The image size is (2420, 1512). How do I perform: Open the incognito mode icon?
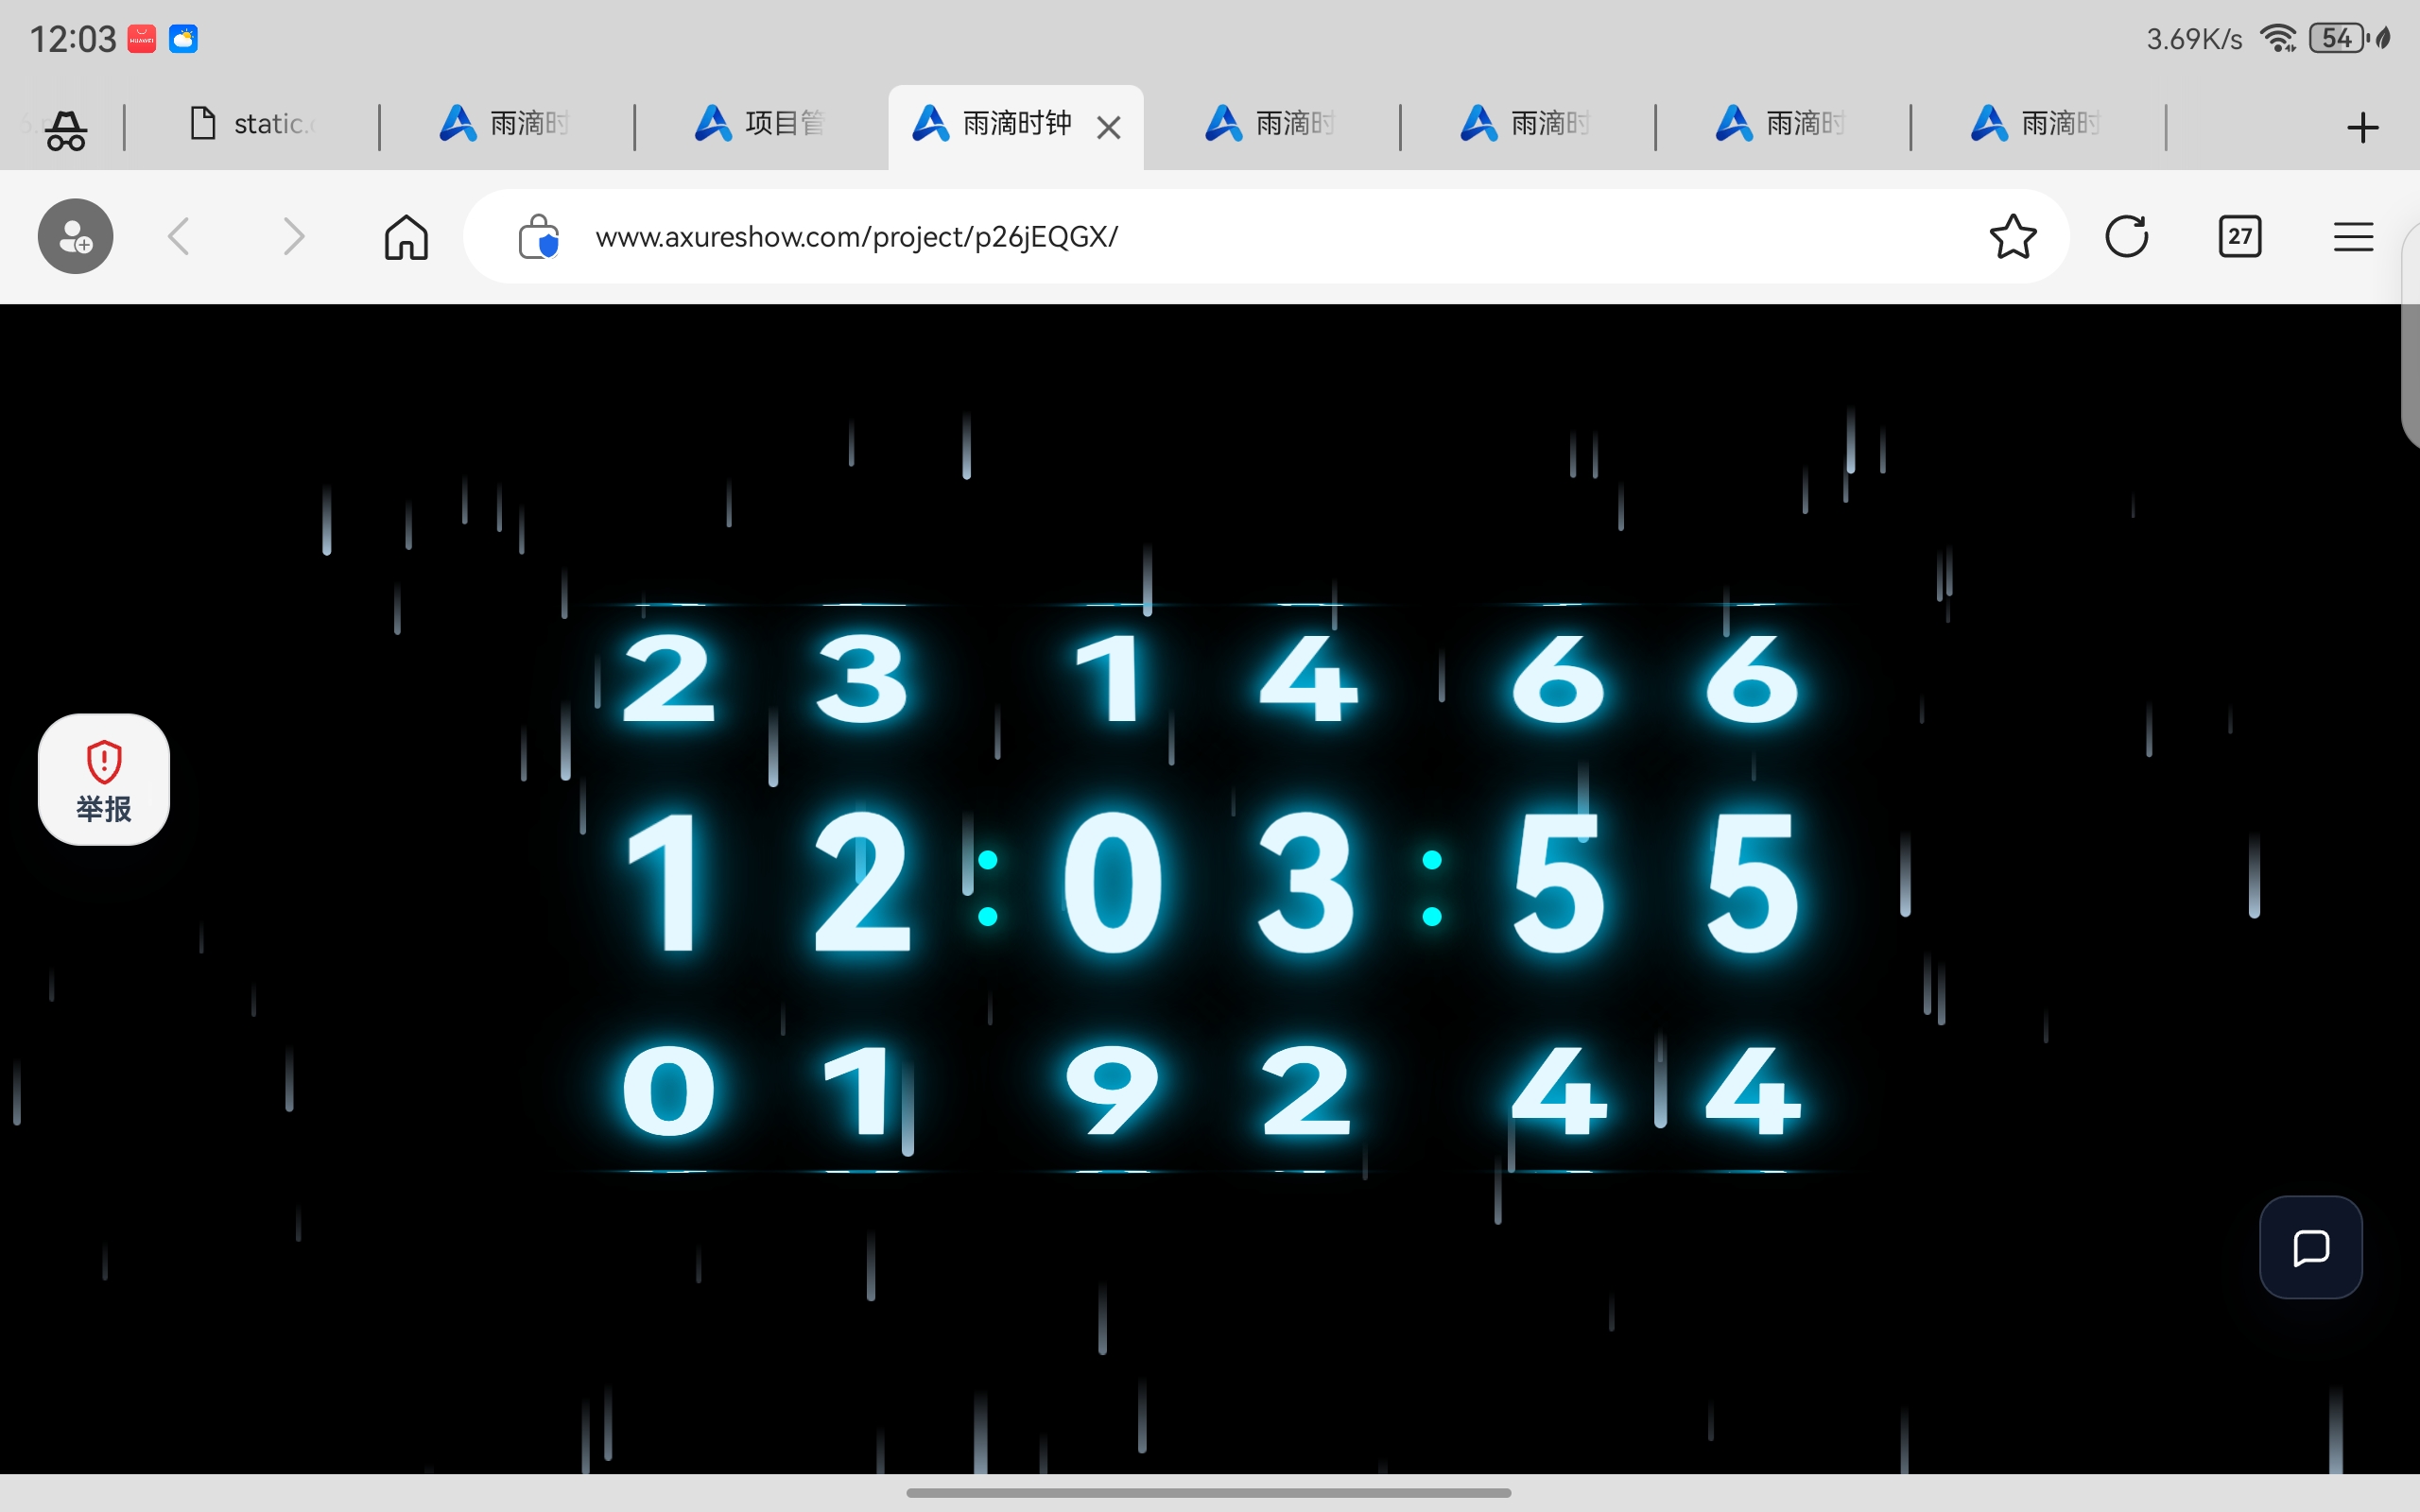point(66,129)
